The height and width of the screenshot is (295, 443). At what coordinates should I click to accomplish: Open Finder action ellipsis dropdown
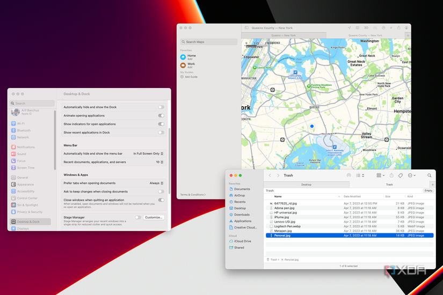coord(412,175)
